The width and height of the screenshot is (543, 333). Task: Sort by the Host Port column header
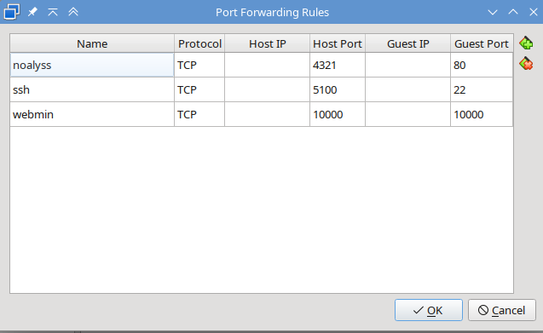[x=338, y=43]
